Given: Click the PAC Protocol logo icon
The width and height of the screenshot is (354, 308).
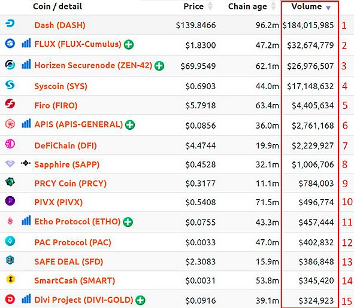Looking at the screenshot, I should 10,241.
